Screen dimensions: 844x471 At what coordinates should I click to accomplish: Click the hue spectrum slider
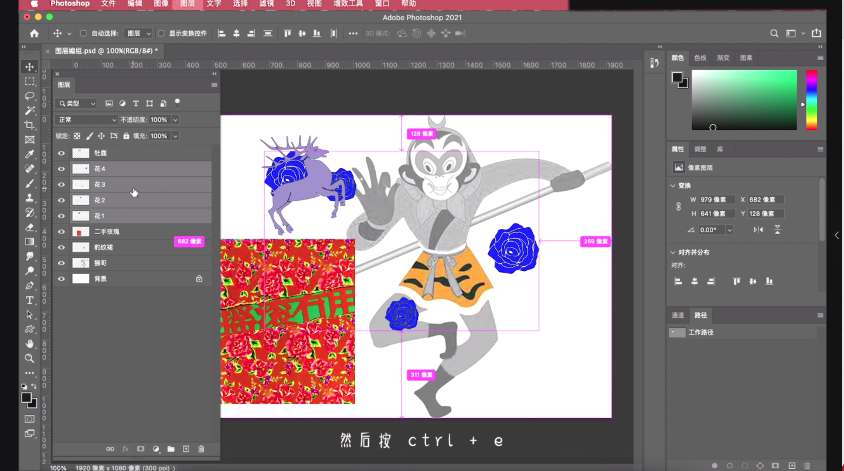(x=811, y=100)
